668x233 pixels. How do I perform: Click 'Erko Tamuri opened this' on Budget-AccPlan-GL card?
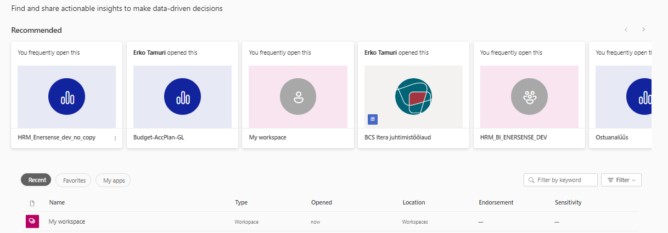click(x=165, y=53)
